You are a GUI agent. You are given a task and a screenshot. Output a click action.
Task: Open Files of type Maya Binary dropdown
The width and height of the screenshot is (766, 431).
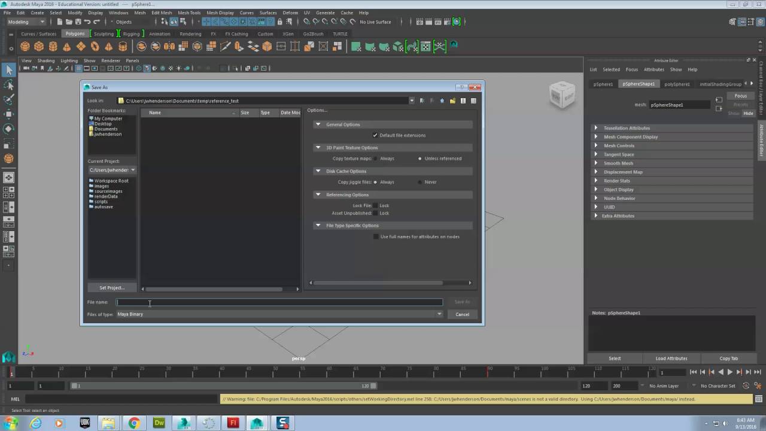(279, 314)
